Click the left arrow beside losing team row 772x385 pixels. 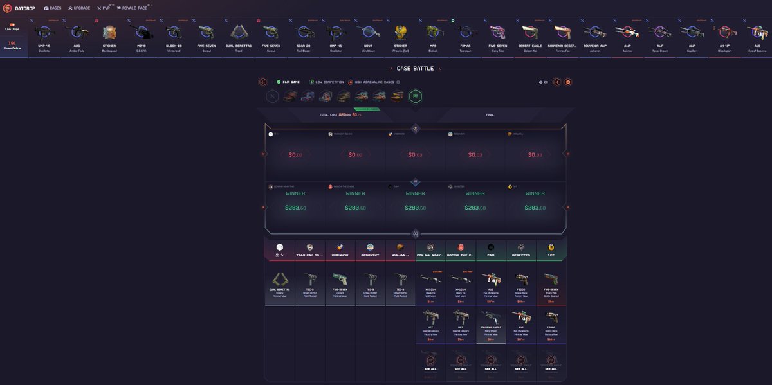(x=262, y=154)
